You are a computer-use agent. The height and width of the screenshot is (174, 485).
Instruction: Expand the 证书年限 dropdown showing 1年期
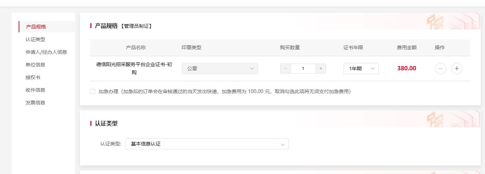click(361, 69)
